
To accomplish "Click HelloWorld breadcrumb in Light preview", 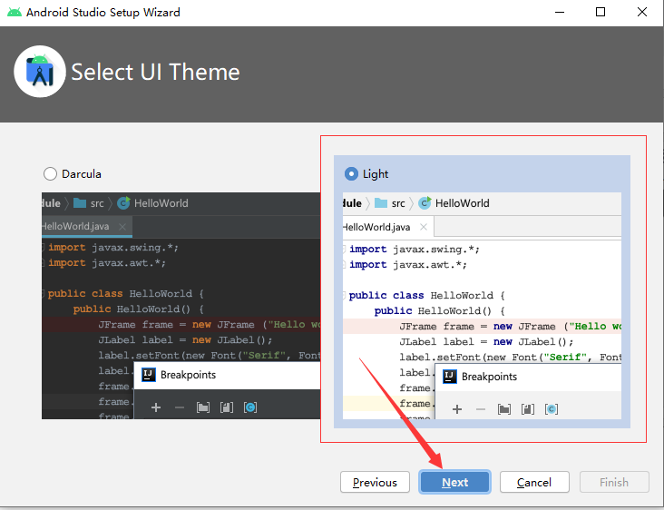I will (462, 203).
